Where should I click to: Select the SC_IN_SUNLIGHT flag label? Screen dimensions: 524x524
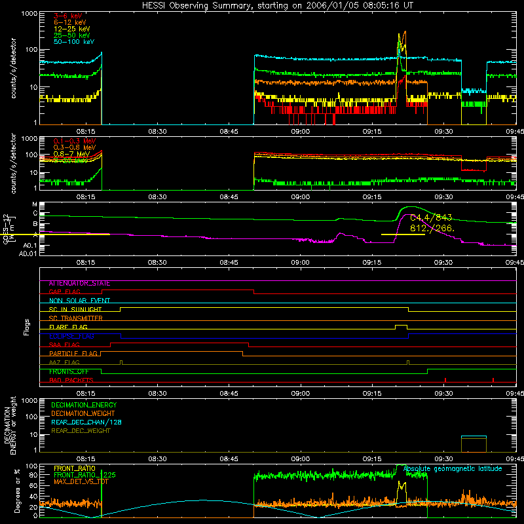75,309
